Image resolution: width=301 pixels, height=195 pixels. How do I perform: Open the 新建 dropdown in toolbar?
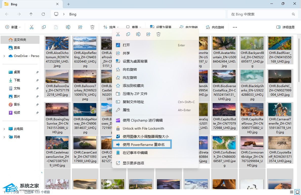pos(13,27)
